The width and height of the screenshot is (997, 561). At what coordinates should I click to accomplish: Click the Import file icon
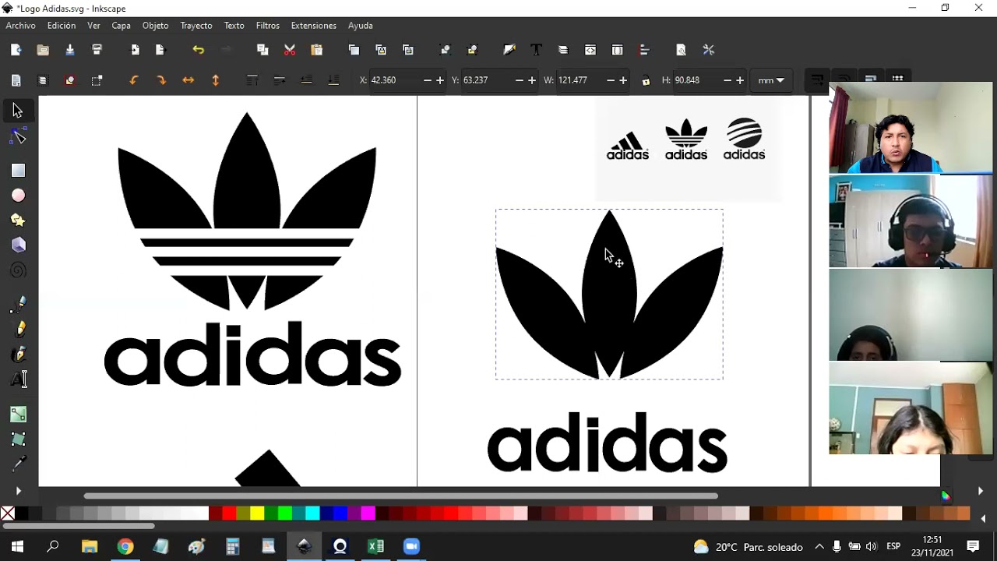point(135,50)
